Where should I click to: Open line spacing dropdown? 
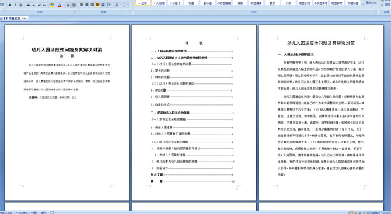click(110, 5)
